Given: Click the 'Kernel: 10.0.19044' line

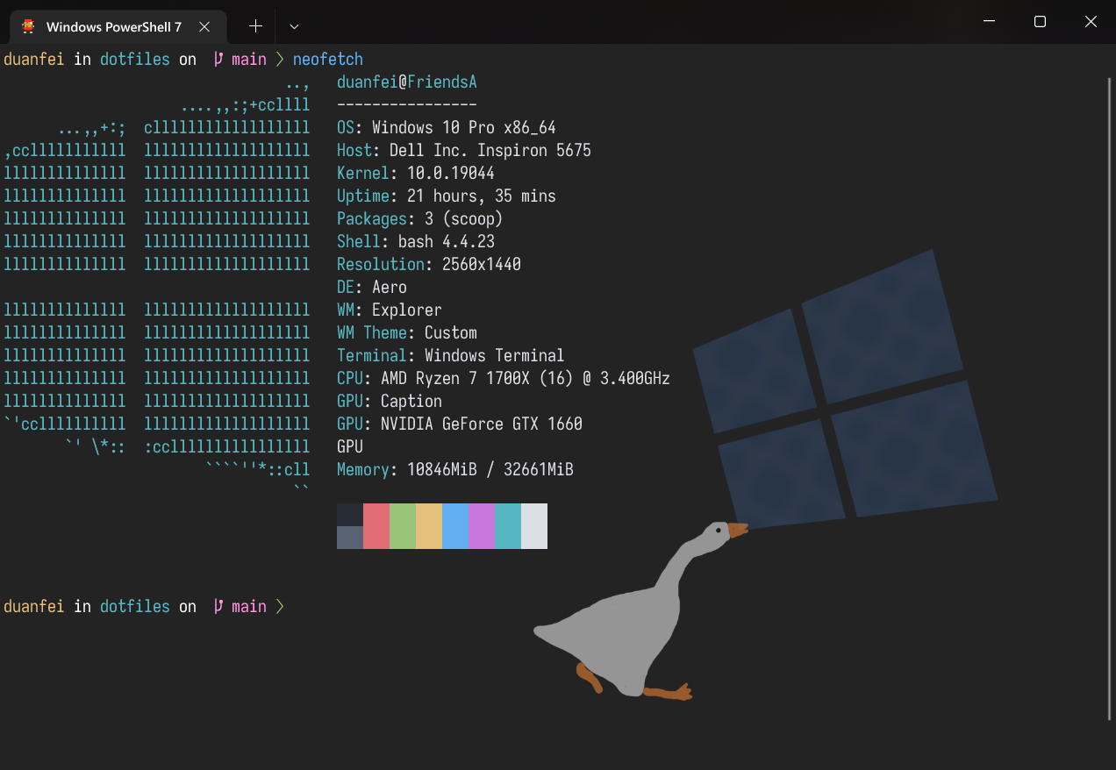Looking at the screenshot, I should (x=416, y=174).
